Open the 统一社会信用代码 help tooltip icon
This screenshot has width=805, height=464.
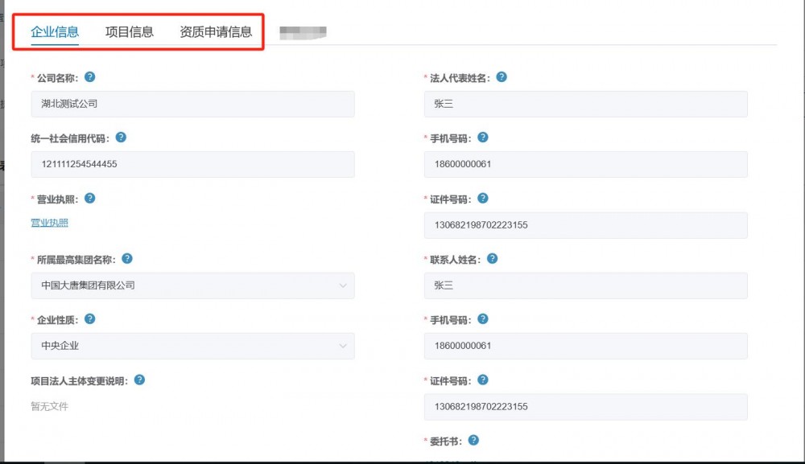click(x=121, y=138)
